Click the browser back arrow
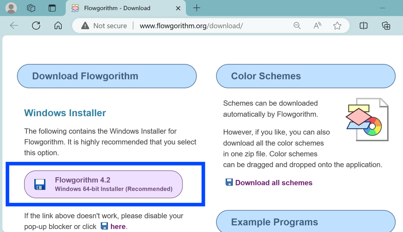Screen dimensions: 403x232 pos(14,25)
